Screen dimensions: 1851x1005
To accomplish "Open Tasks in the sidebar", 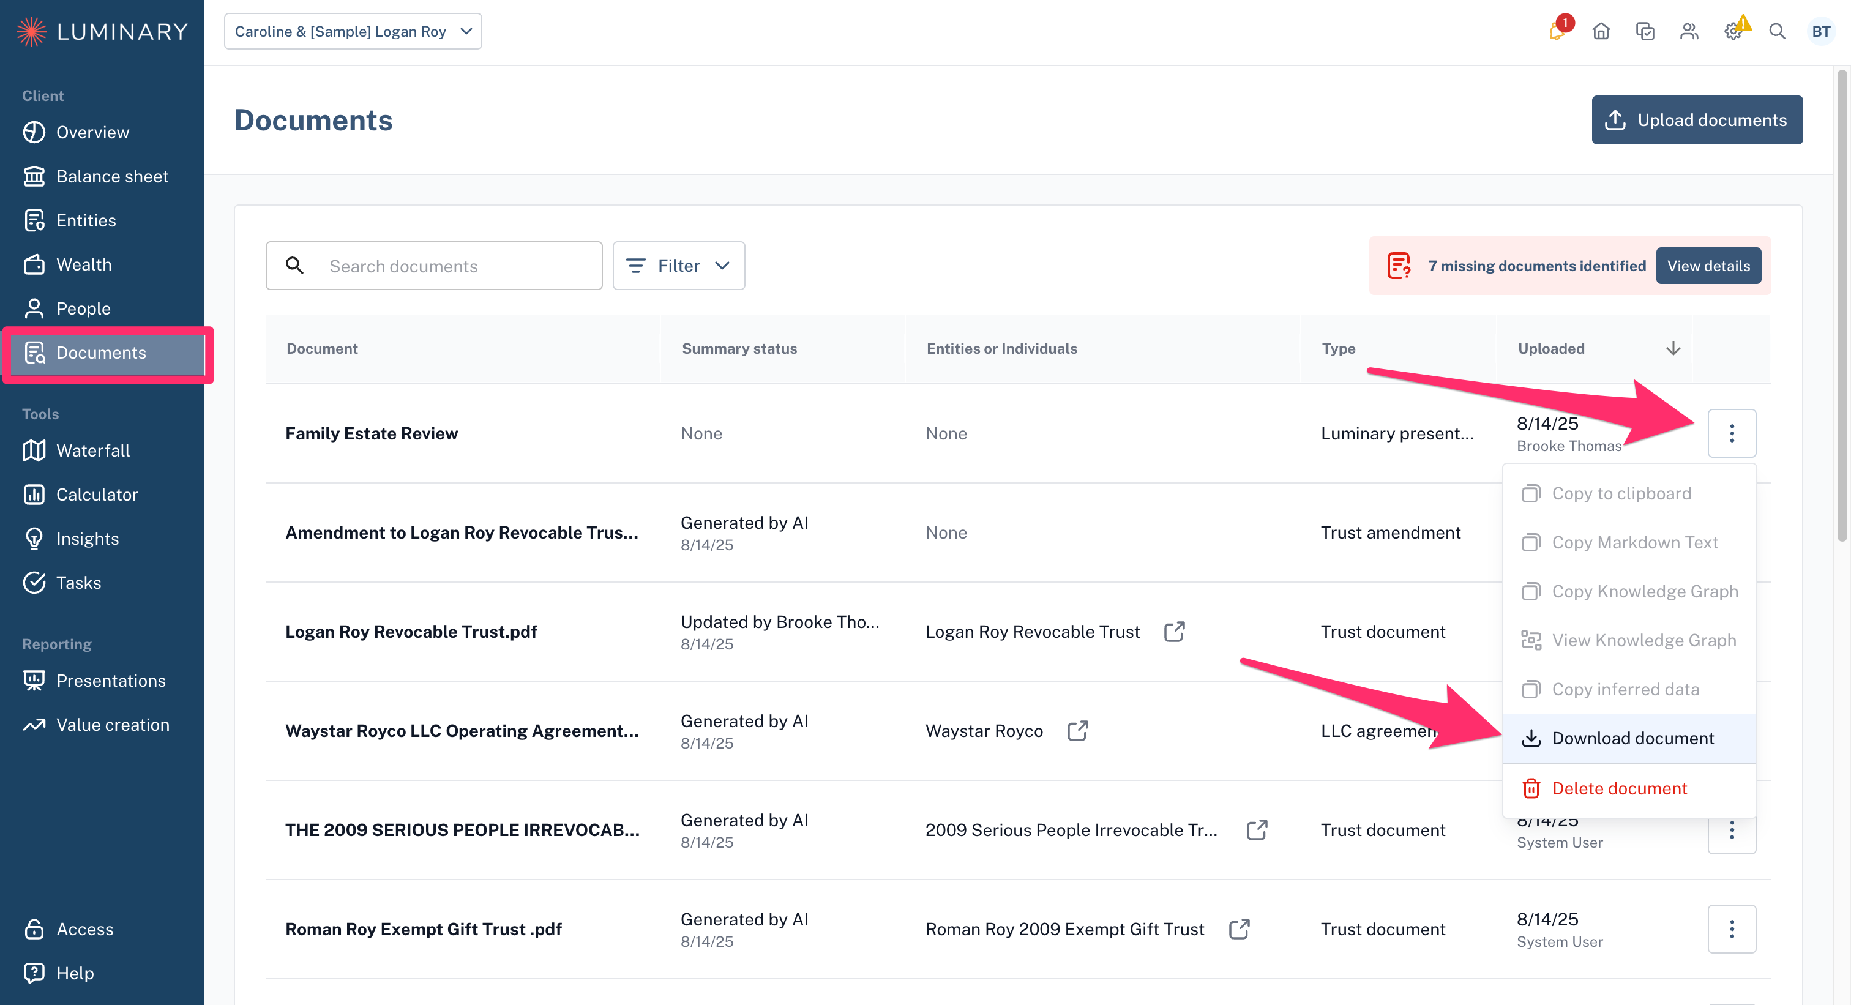I will point(102,583).
